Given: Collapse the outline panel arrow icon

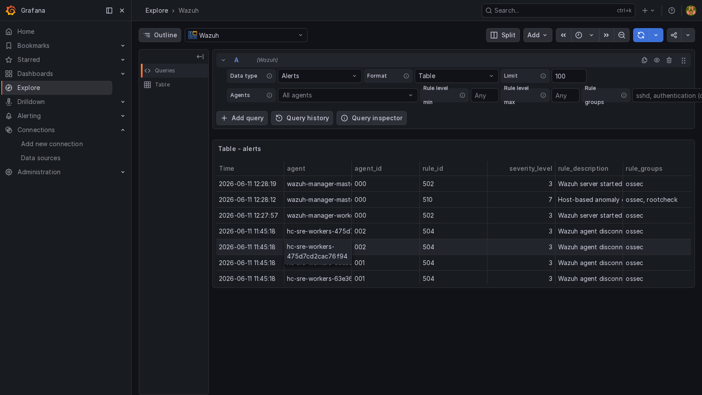Looking at the screenshot, I should pyautogui.click(x=200, y=57).
